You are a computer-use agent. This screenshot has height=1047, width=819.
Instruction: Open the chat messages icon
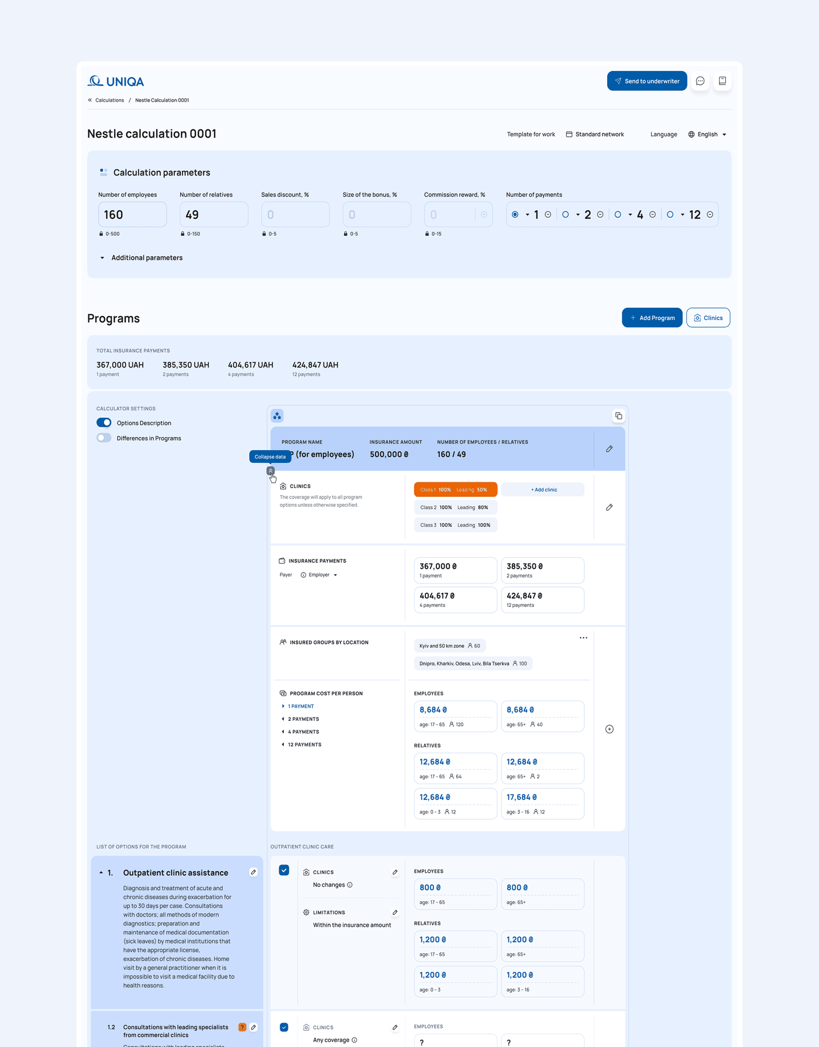coord(700,81)
